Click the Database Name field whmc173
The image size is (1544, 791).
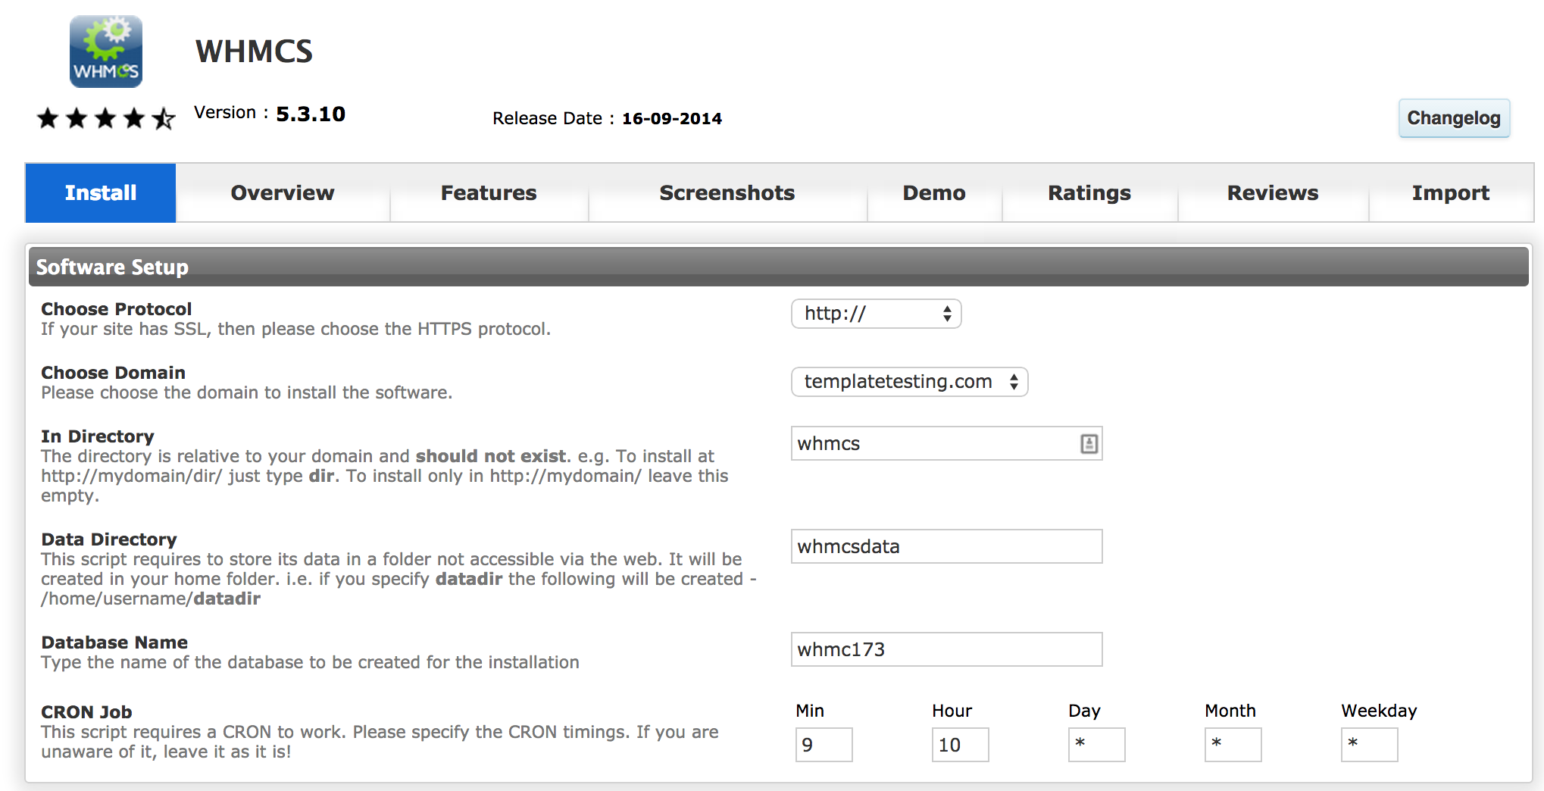(946, 649)
